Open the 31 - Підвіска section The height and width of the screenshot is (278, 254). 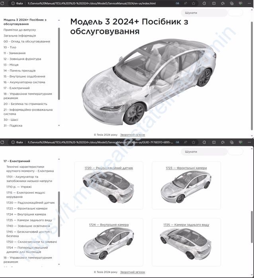click(13, 126)
